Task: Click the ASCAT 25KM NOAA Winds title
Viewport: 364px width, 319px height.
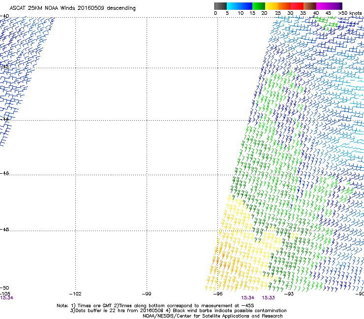Action: pyautogui.click(x=72, y=8)
